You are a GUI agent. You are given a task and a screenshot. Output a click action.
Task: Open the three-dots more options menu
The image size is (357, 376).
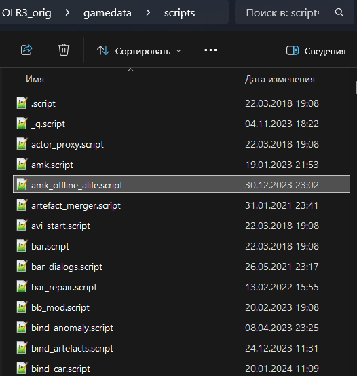pyautogui.click(x=210, y=50)
